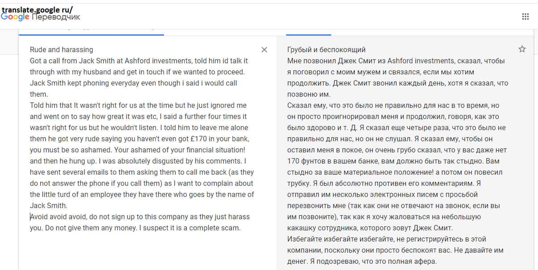Click translated line starting 'Сказал ему, что'
Viewport: 538px width, 270px height.
[393, 105]
